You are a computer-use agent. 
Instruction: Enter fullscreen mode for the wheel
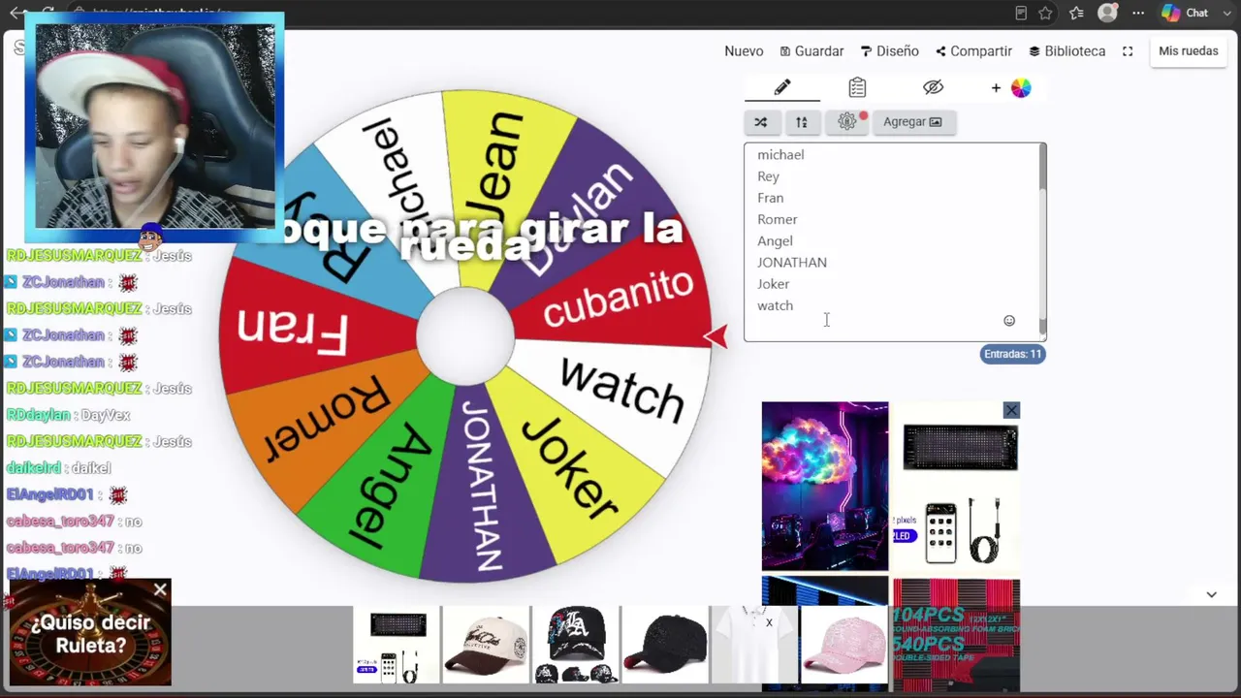pos(1128,51)
